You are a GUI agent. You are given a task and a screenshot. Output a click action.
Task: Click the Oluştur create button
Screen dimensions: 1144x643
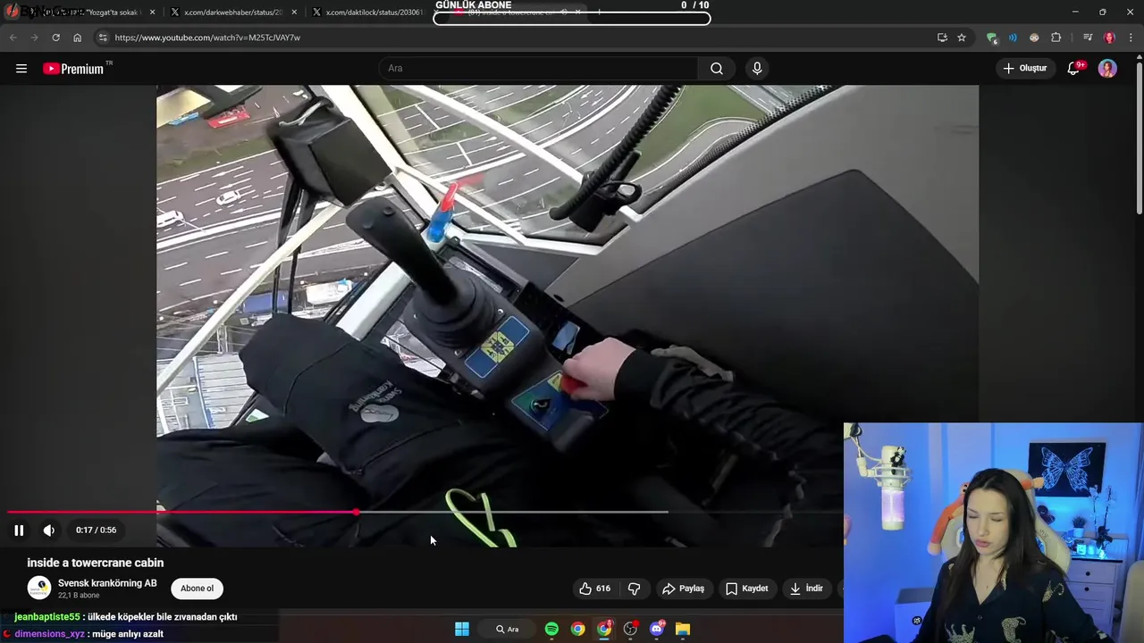1024,68
